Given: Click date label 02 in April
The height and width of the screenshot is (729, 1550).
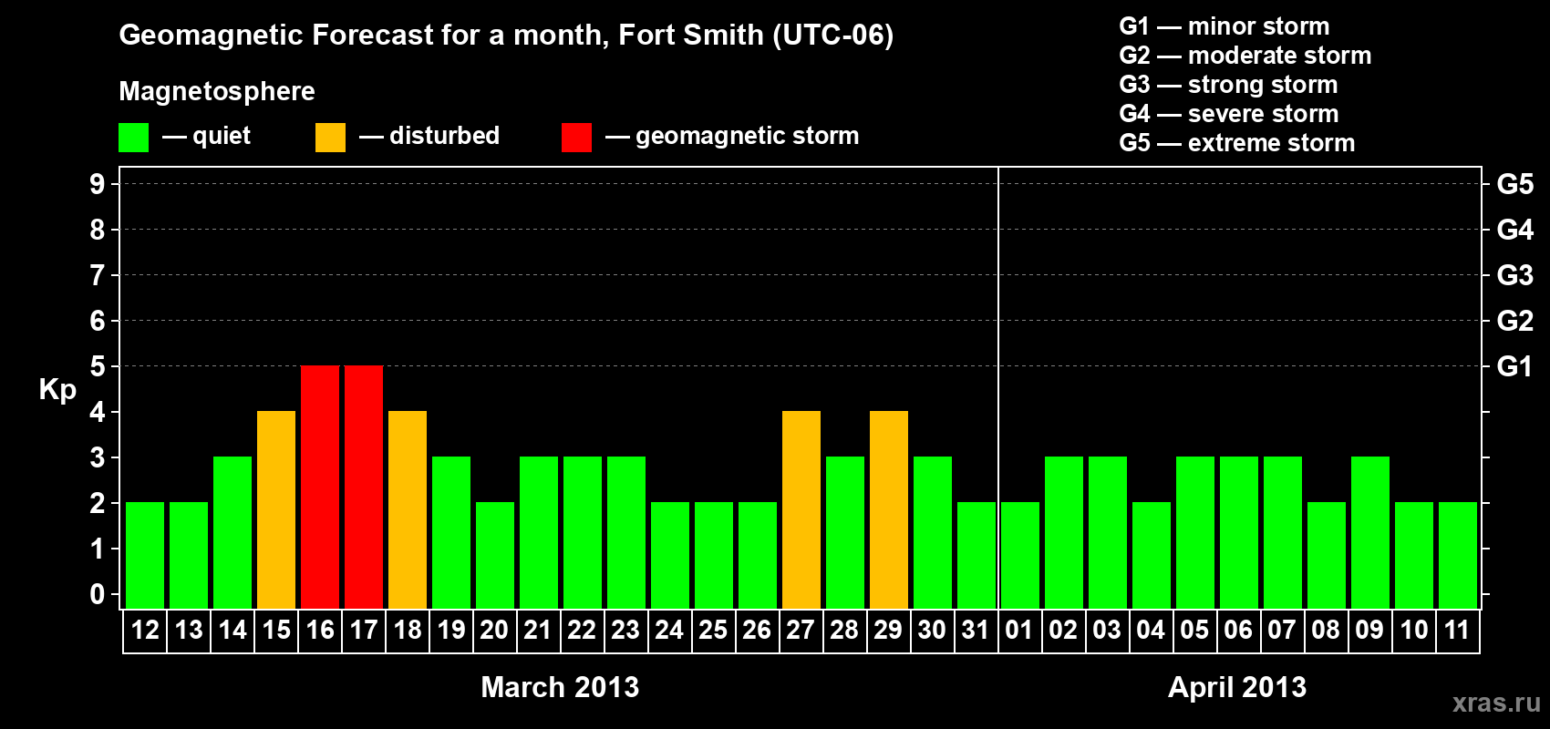Looking at the screenshot, I should pyautogui.click(x=1064, y=630).
